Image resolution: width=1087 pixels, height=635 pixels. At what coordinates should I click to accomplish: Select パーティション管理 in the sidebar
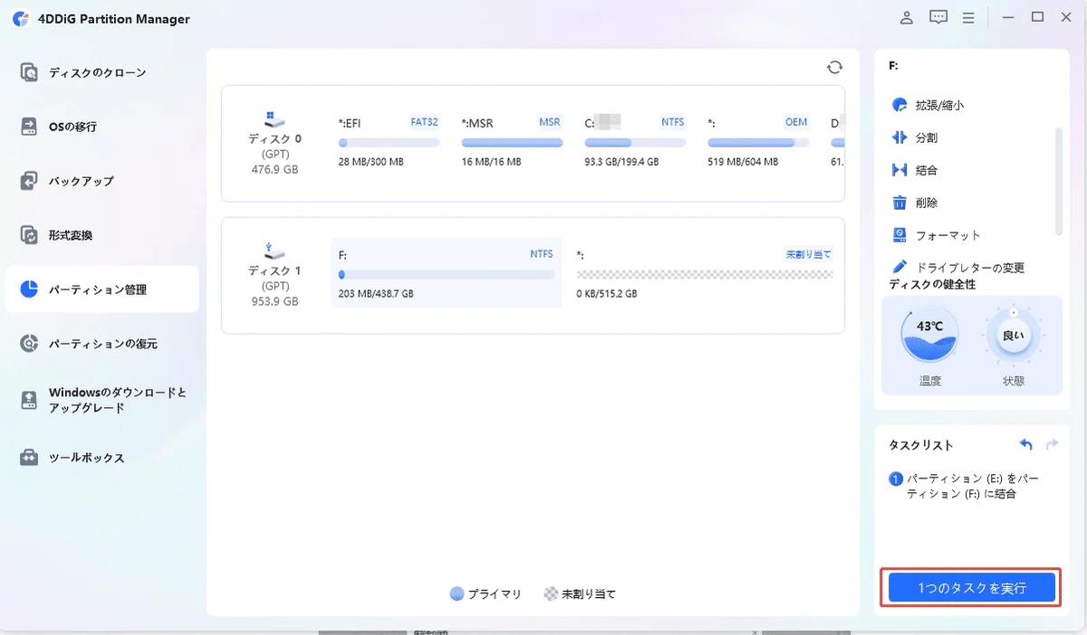click(102, 289)
